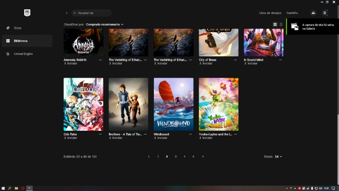Click Instalar under Amnesia: Rebirth
Image resolution: width=339 pixels, height=191 pixels.
[x=71, y=63]
